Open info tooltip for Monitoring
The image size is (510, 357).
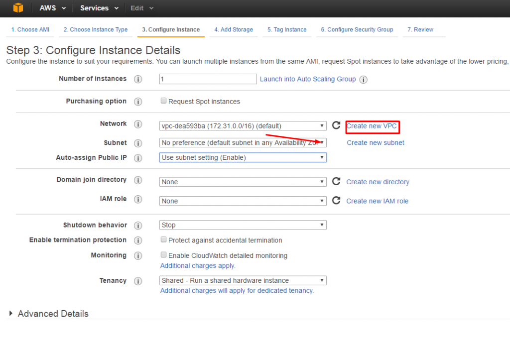coord(138,255)
